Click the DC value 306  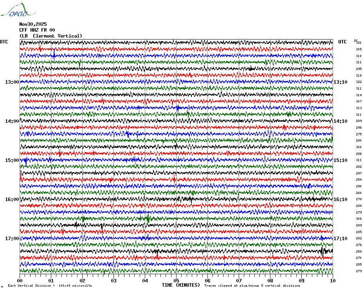pos(359,219)
